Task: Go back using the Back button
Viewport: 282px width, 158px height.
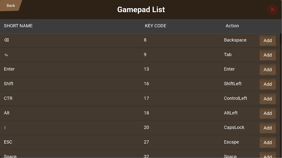Action: 10,5
